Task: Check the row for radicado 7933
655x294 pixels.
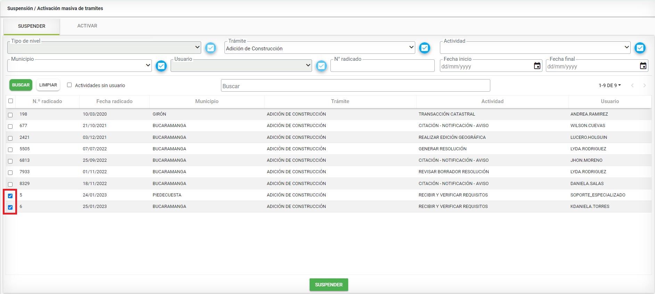Action: pos(10,173)
